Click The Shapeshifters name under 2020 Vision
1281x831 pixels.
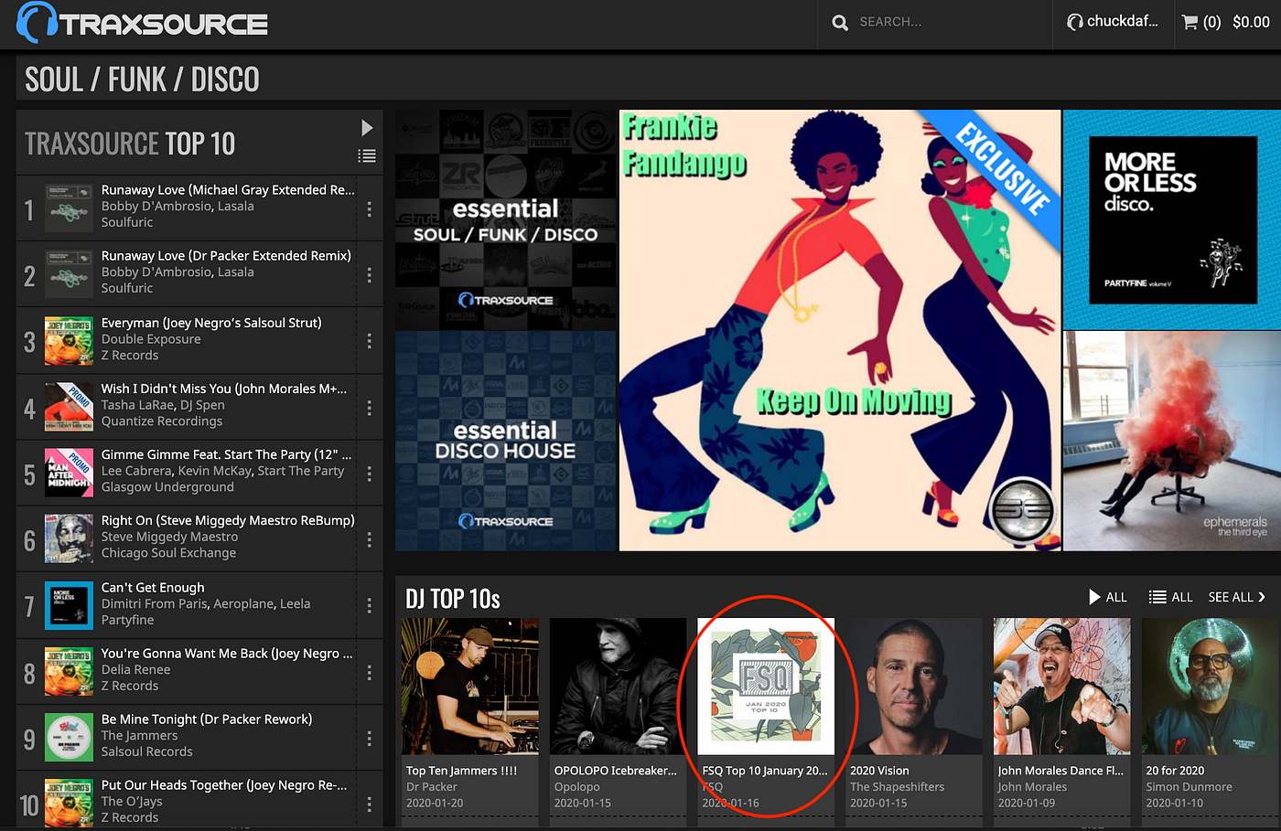click(897, 786)
